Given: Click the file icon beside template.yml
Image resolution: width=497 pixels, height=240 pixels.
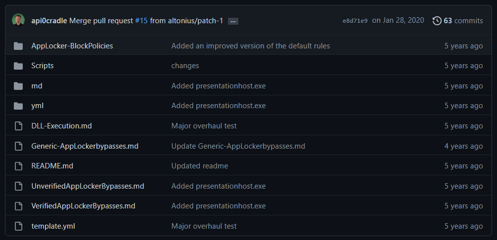Looking at the screenshot, I should [x=18, y=226].
